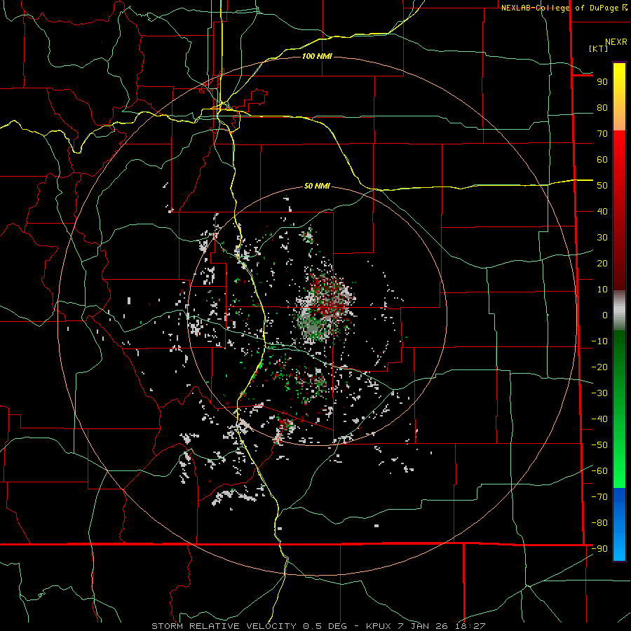This screenshot has width=631, height=631.
Task: Click the blue bottom segment of color bar
Action: (x=619, y=524)
